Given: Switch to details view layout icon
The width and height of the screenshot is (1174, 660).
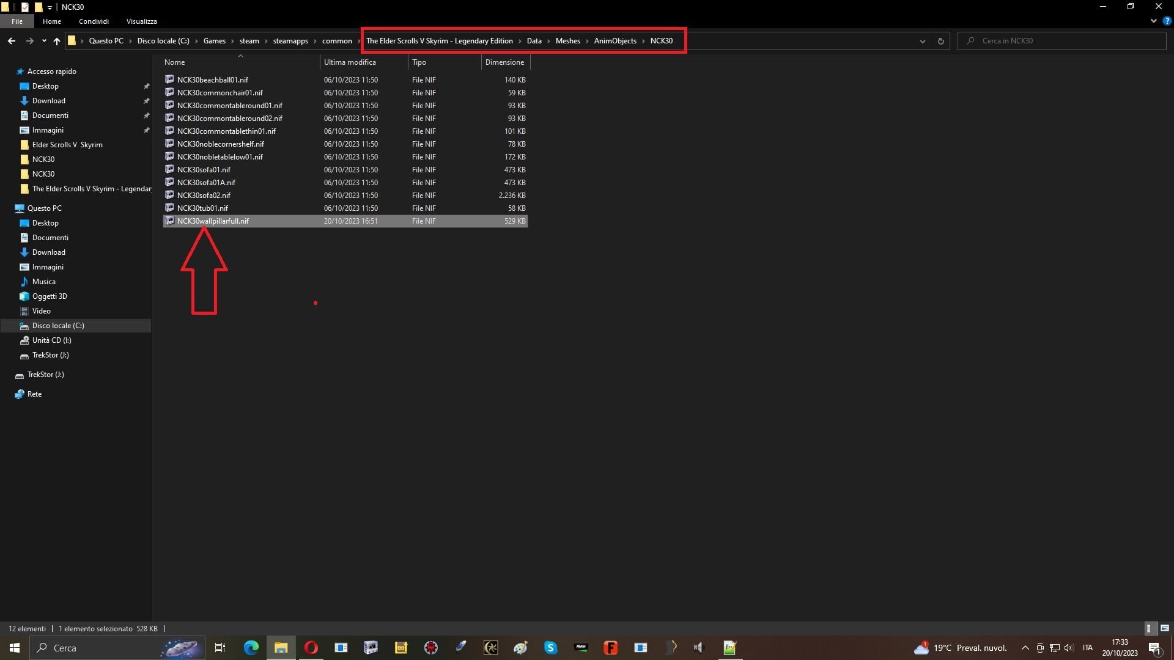Looking at the screenshot, I should click(x=1150, y=628).
